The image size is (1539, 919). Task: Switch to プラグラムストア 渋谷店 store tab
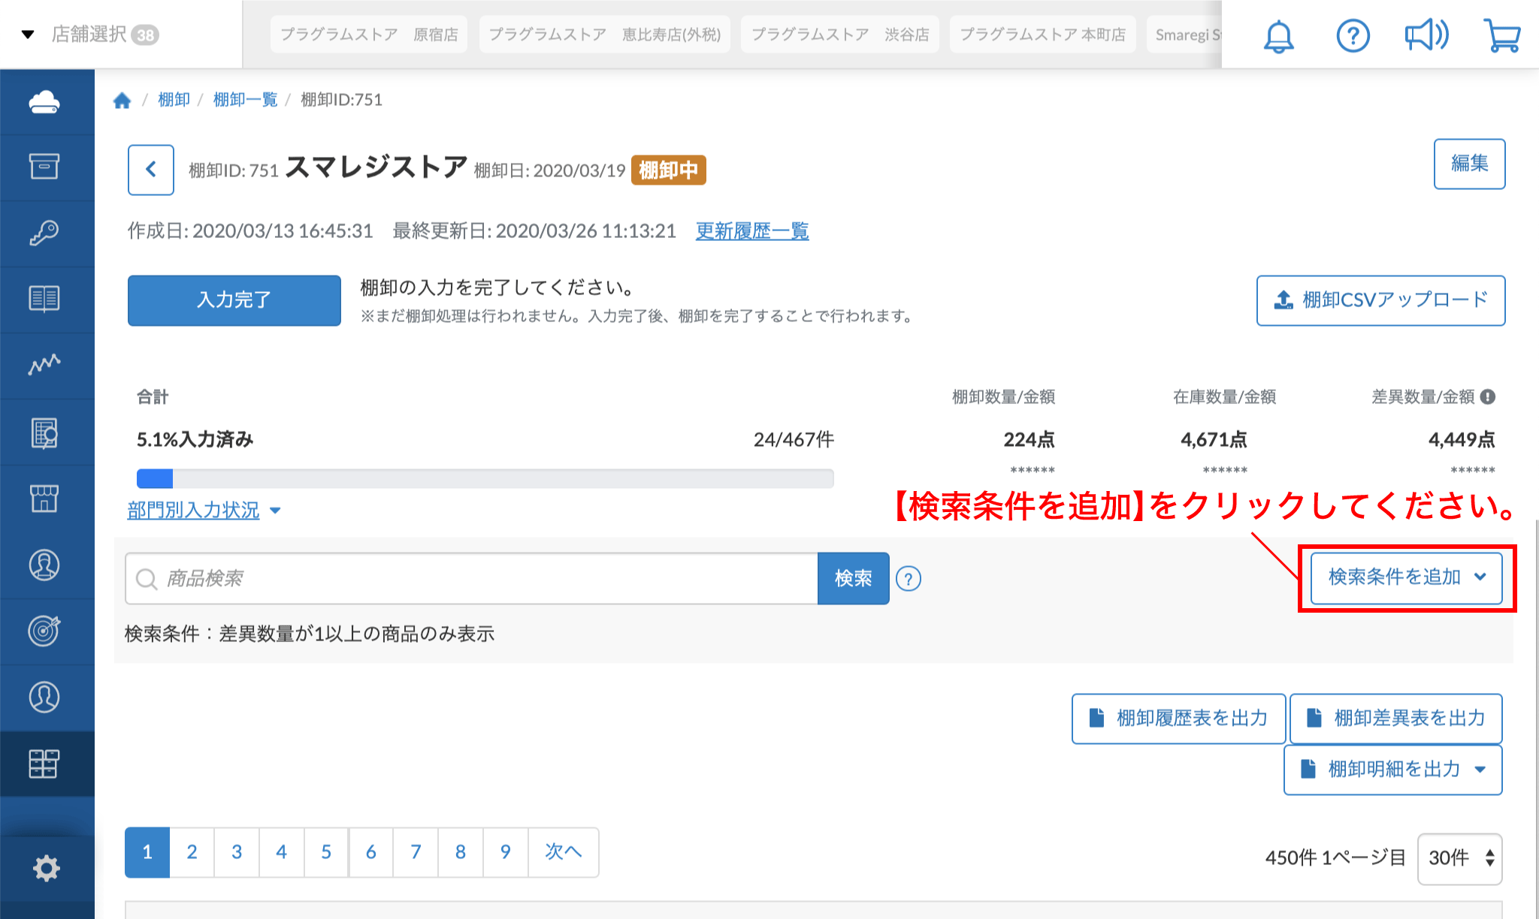pos(839,35)
